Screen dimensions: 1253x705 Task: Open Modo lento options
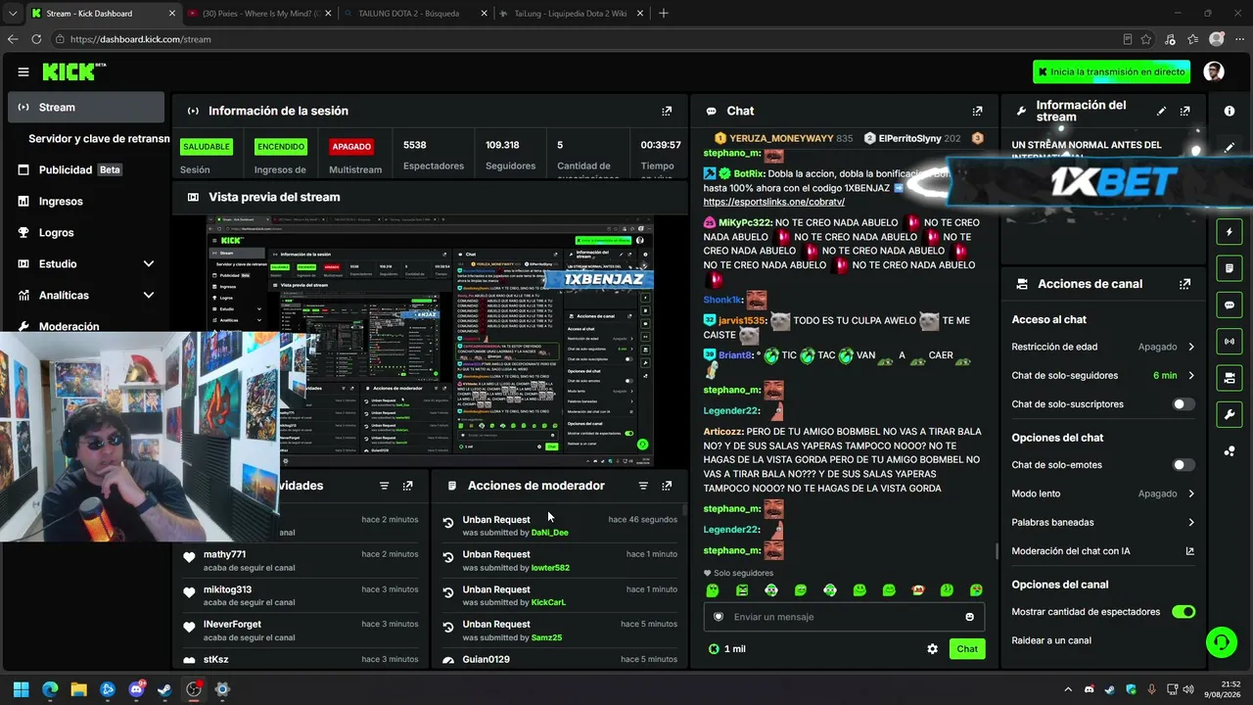click(1103, 493)
